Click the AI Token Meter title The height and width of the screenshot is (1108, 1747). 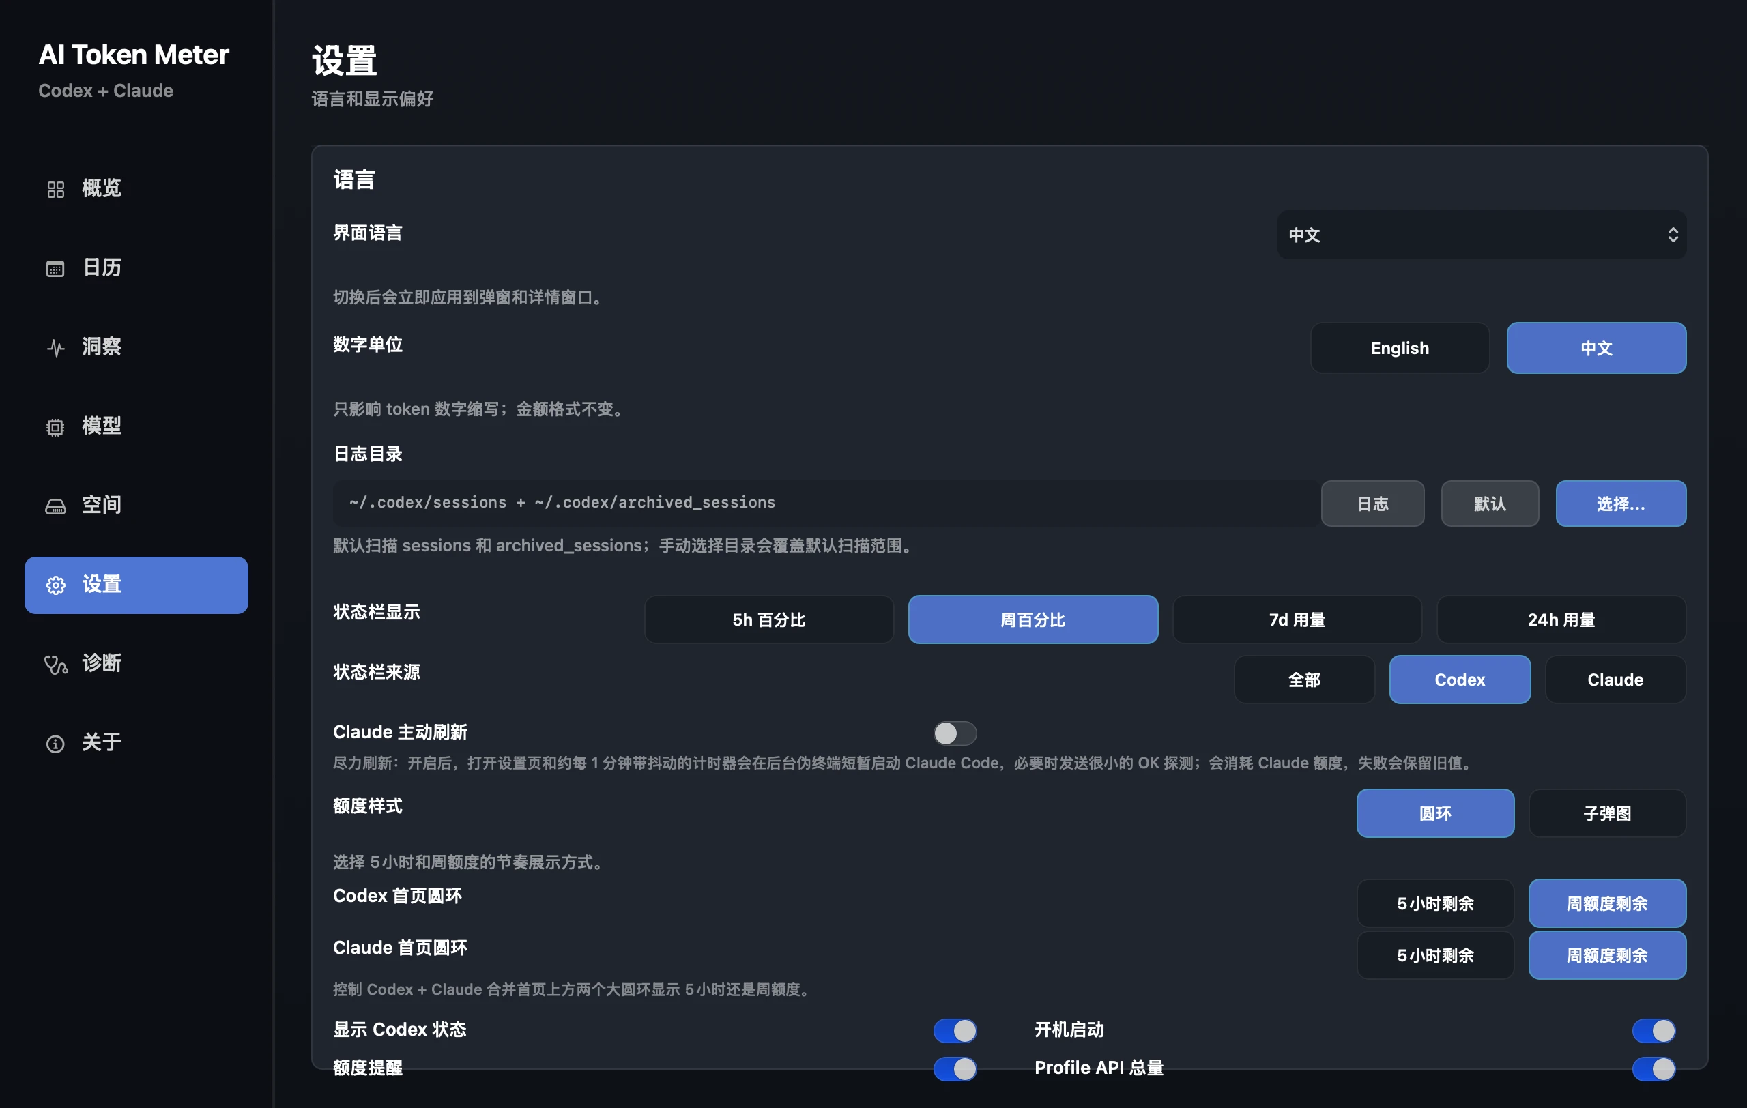click(x=134, y=55)
